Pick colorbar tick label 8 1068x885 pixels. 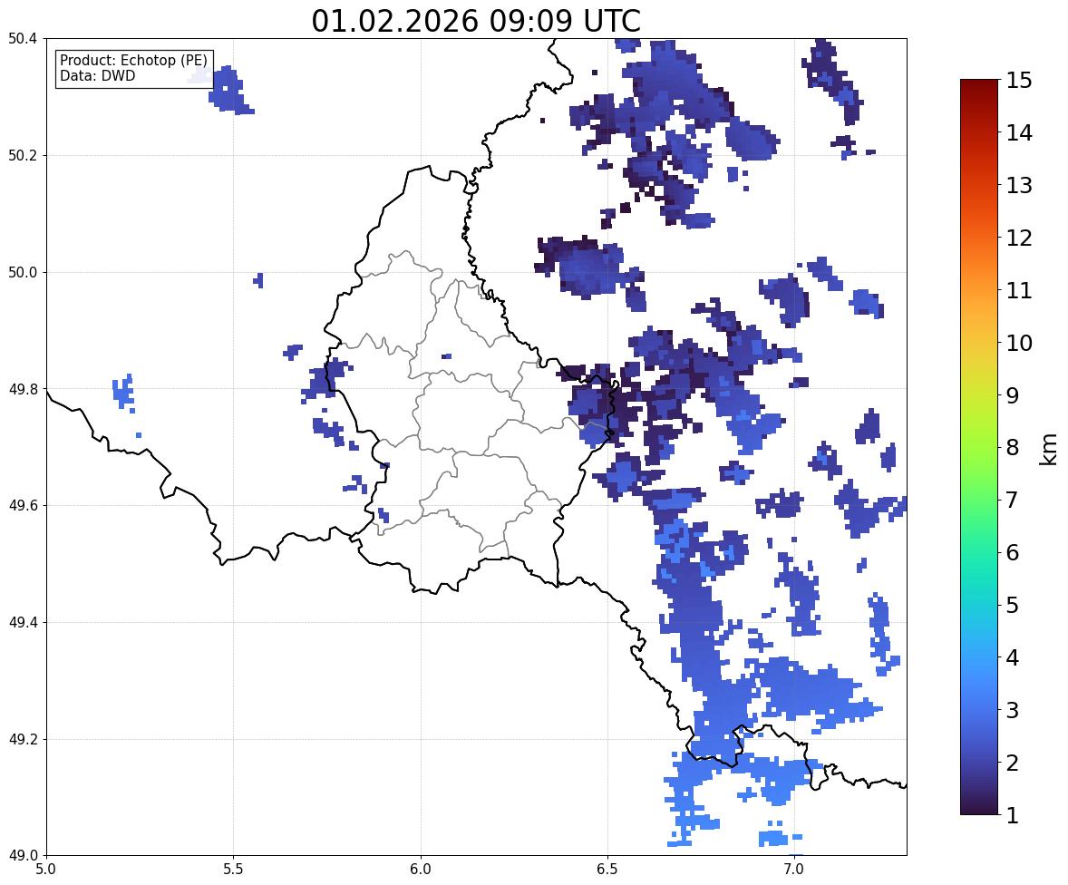1013,448
